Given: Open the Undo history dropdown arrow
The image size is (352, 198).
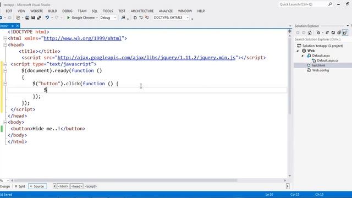Looking at the screenshot, I should coord(52,18).
